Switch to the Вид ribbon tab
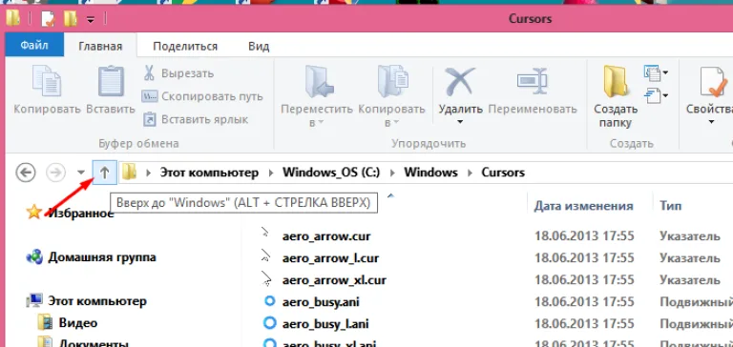The height and width of the screenshot is (347, 733). [259, 47]
